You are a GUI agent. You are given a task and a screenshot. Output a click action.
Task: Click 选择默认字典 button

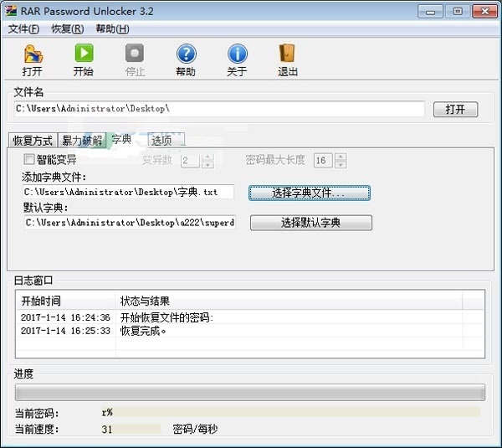point(311,223)
